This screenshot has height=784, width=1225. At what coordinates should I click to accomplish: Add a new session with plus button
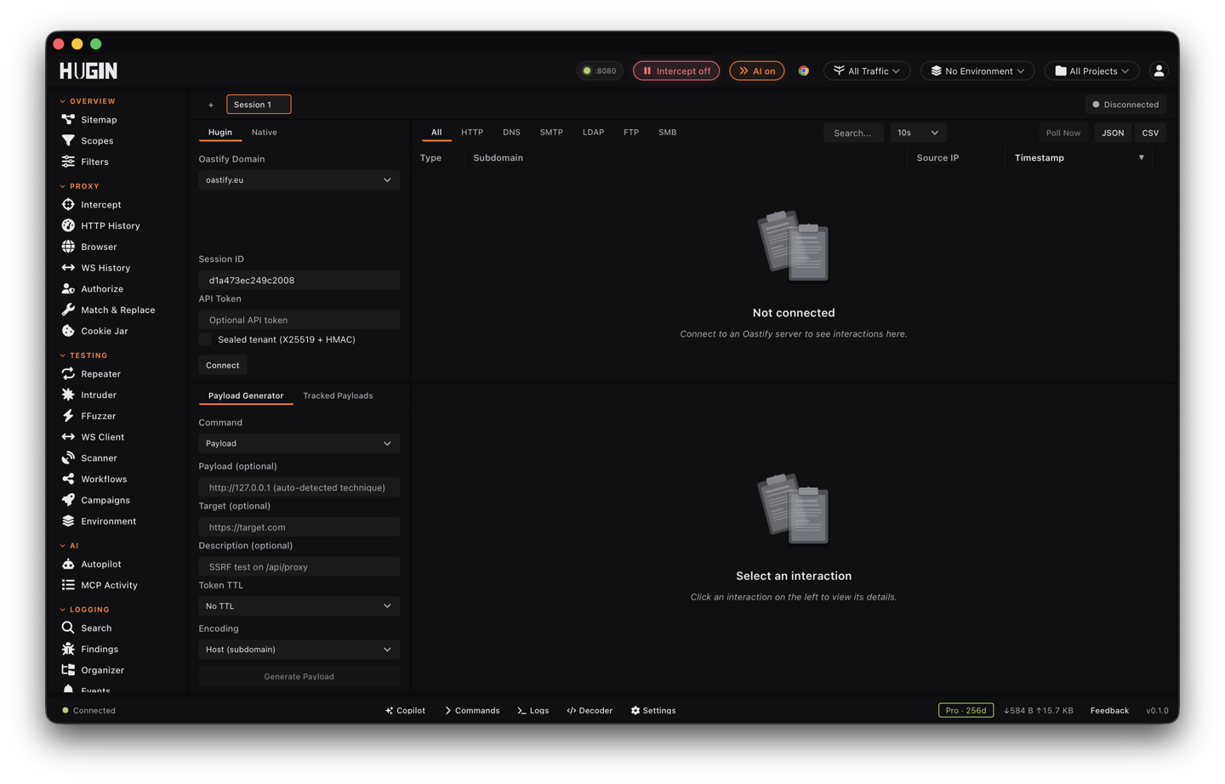point(211,105)
